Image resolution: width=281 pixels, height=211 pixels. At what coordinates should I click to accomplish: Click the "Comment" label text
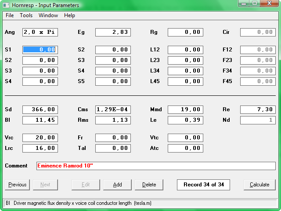pos(16,166)
